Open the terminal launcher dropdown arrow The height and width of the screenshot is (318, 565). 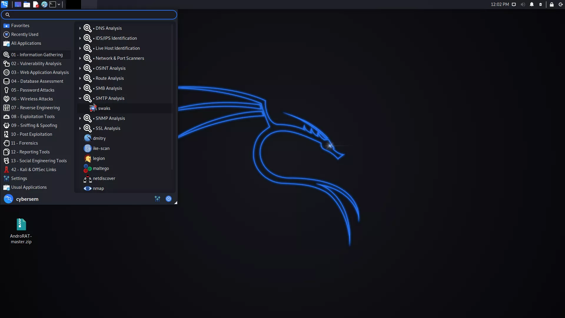pyautogui.click(x=59, y=4)
